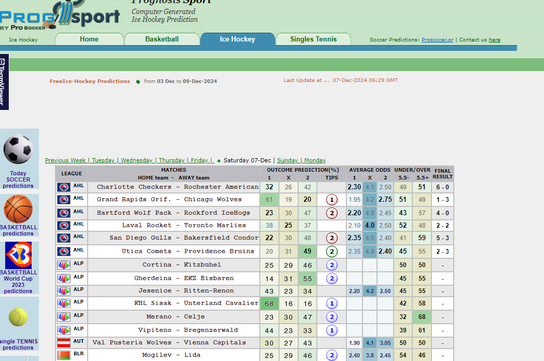Click odds 3.05 in Val Pusteria row
The width and height of the screenshot is (544, 361).
385,343
